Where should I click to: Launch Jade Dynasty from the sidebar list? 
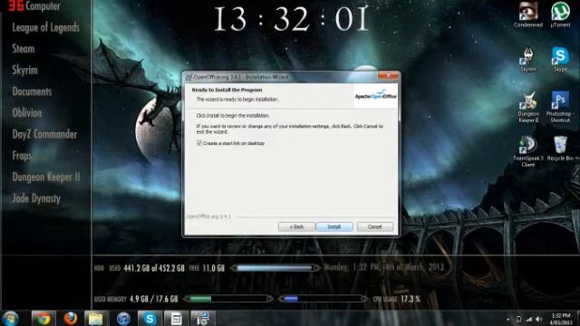tap(36, 198)
